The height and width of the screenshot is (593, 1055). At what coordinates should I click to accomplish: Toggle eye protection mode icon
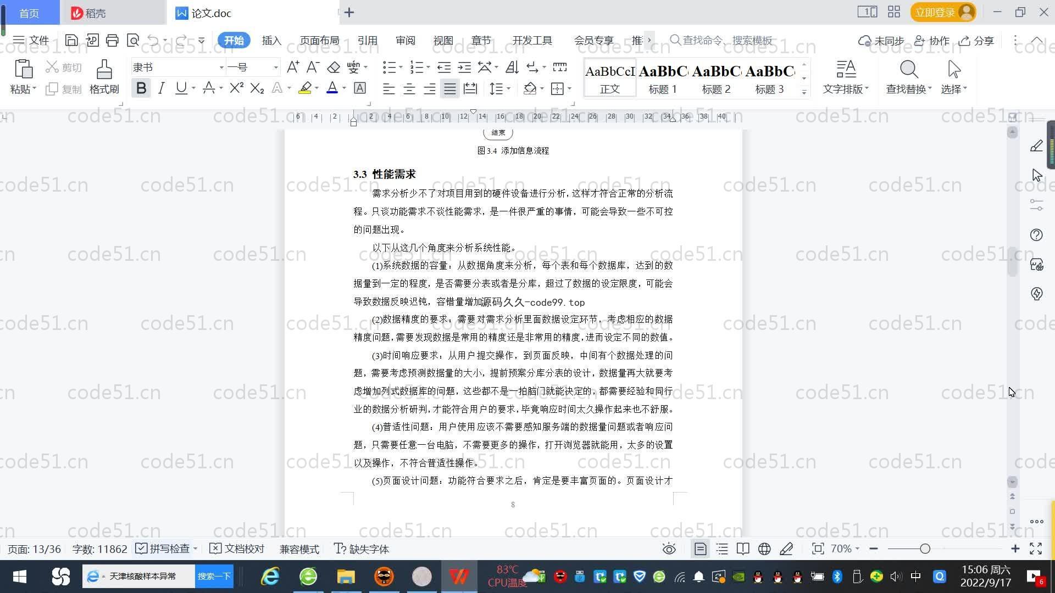pyautogui.click(x=669, y=549)
